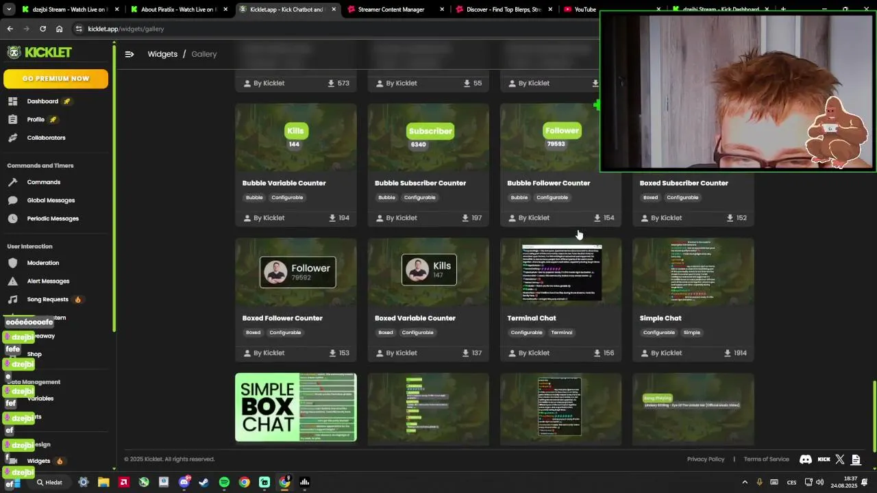Switch to Streamer Content Manager tab
Image resolution: width=877 pixels, height=493 pixels.
point(394,10)
